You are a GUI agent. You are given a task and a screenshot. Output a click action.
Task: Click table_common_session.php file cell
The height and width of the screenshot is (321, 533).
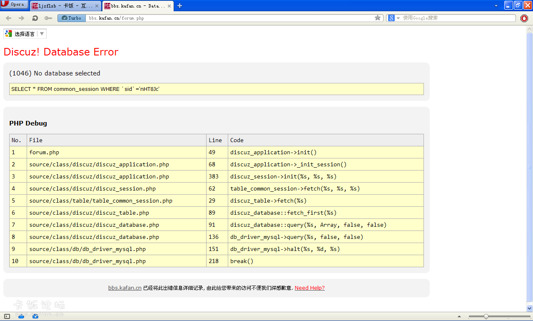117,201
